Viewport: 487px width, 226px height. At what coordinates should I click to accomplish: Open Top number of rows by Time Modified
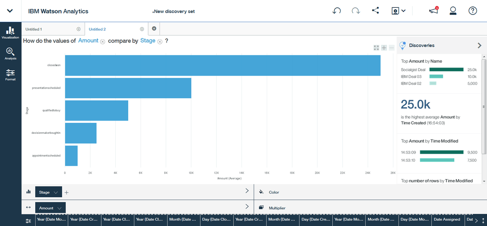click(x=437, y=181)
